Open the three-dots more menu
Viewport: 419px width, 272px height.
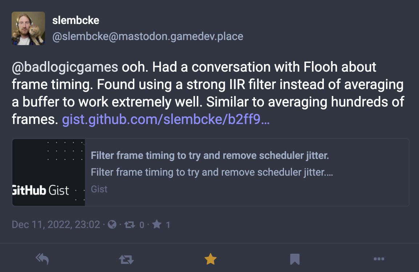click(x=379, y=259)
